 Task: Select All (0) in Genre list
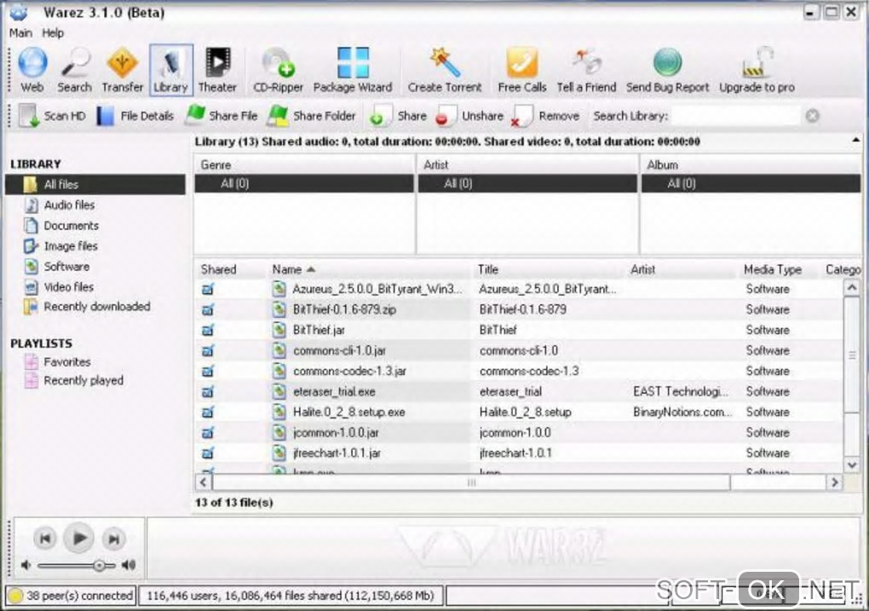(303, 183)
